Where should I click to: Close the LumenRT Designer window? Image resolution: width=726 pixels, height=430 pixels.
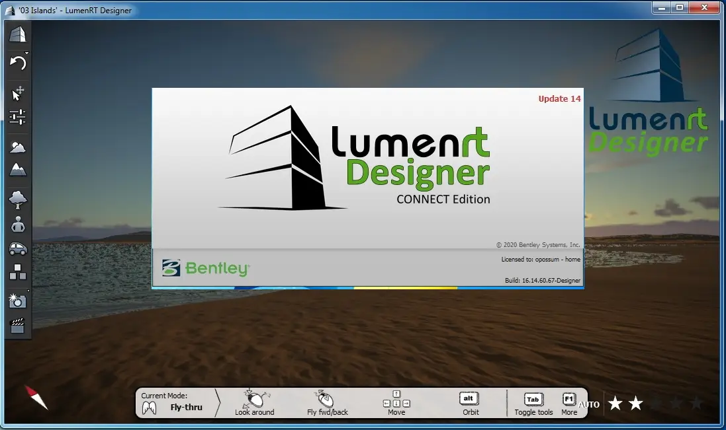[x=704, y=7]
